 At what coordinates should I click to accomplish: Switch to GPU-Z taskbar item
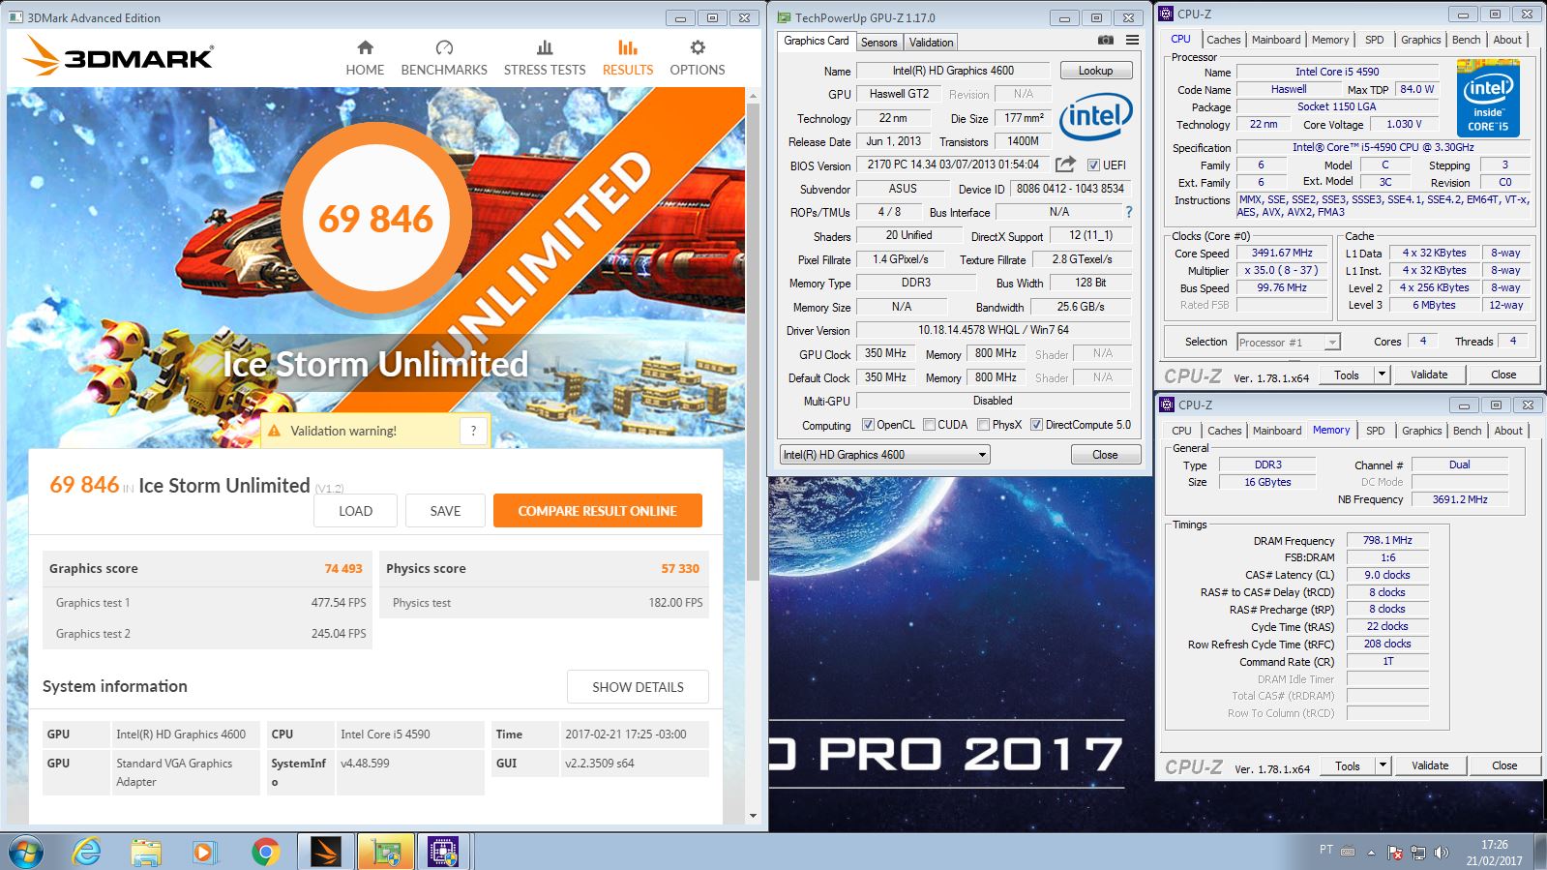[386, 852]
